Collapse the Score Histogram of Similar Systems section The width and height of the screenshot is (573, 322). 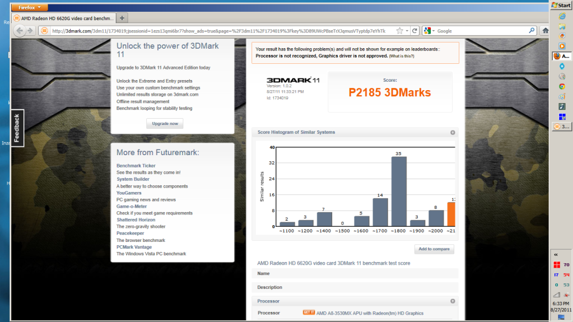[453, 132]
